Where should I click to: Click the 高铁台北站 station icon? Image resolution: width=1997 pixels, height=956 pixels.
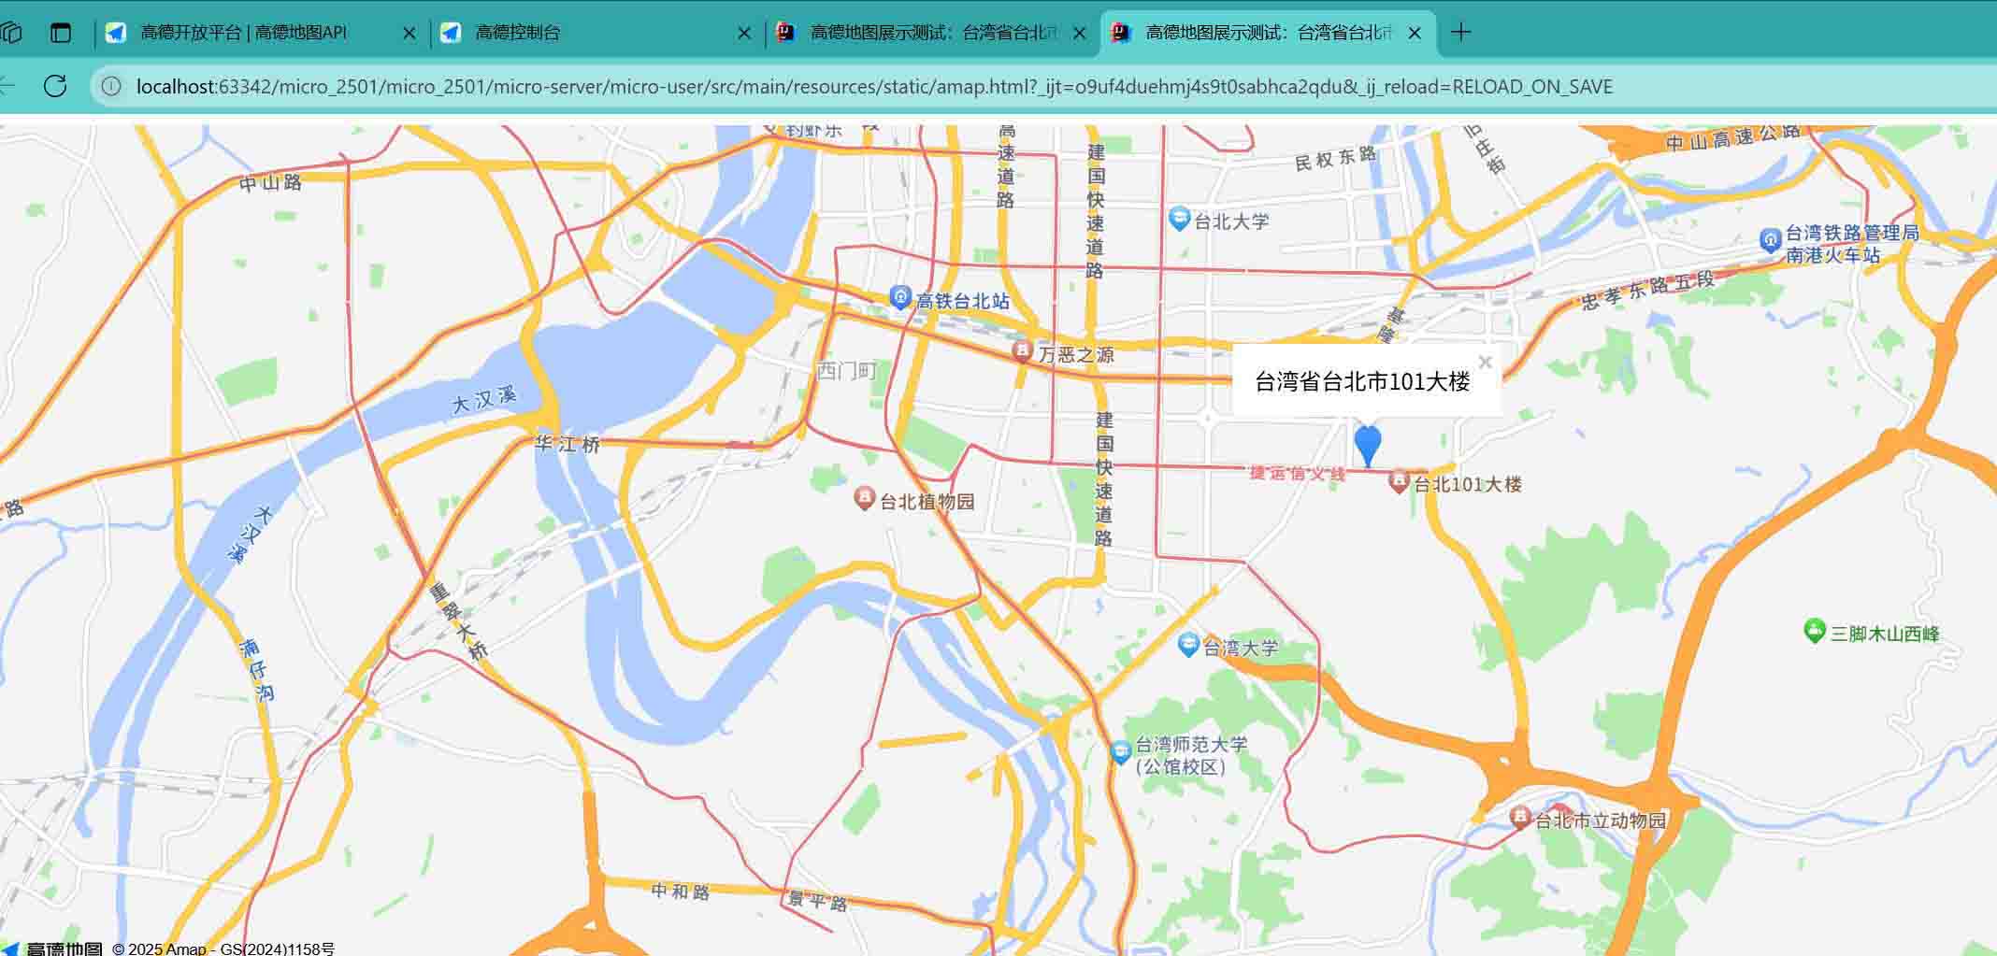(x=900, y=298)
